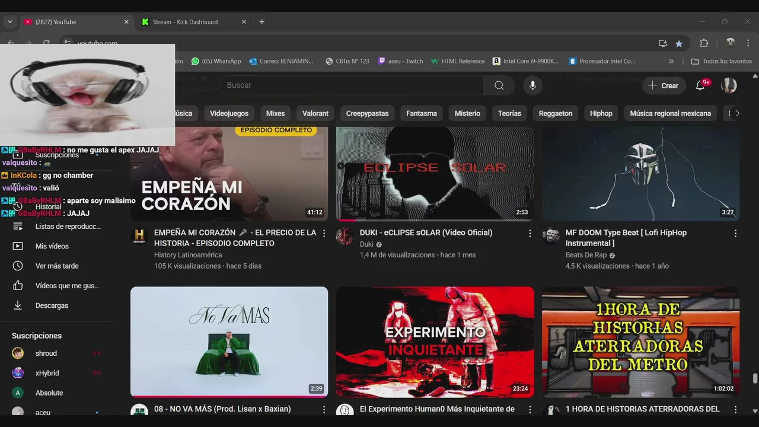
Task: Play the MF DOOM mask thumbnail
Action: (x=640, y=174)
